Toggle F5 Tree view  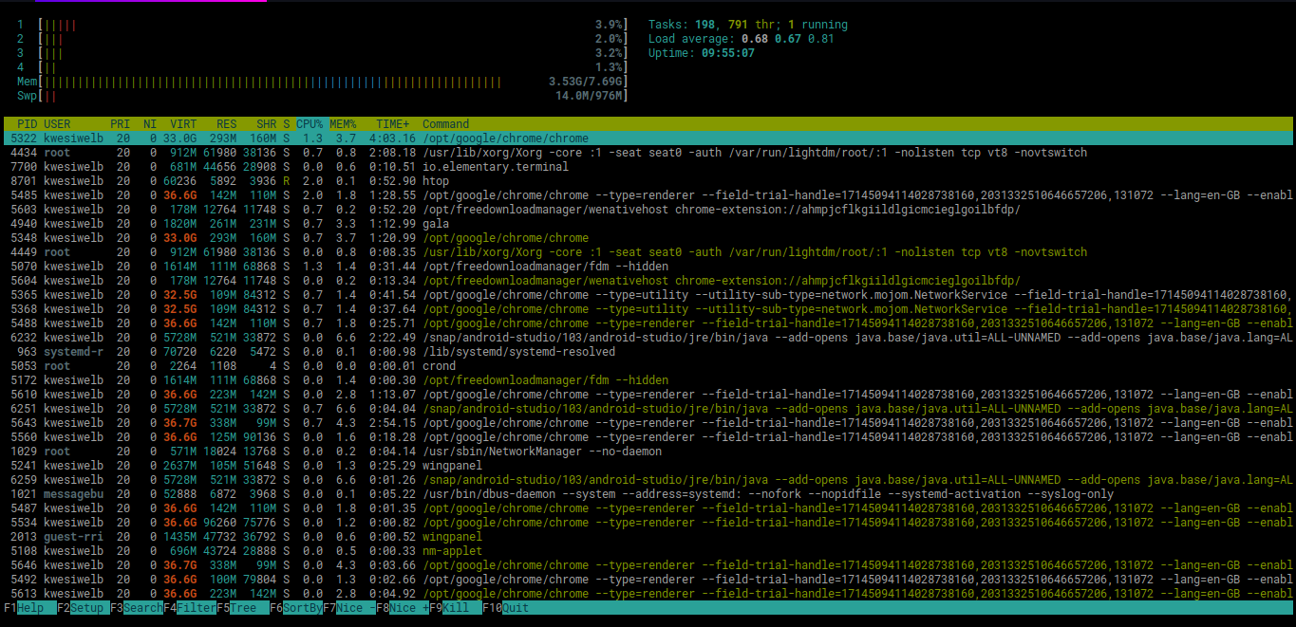pos(242,608)
